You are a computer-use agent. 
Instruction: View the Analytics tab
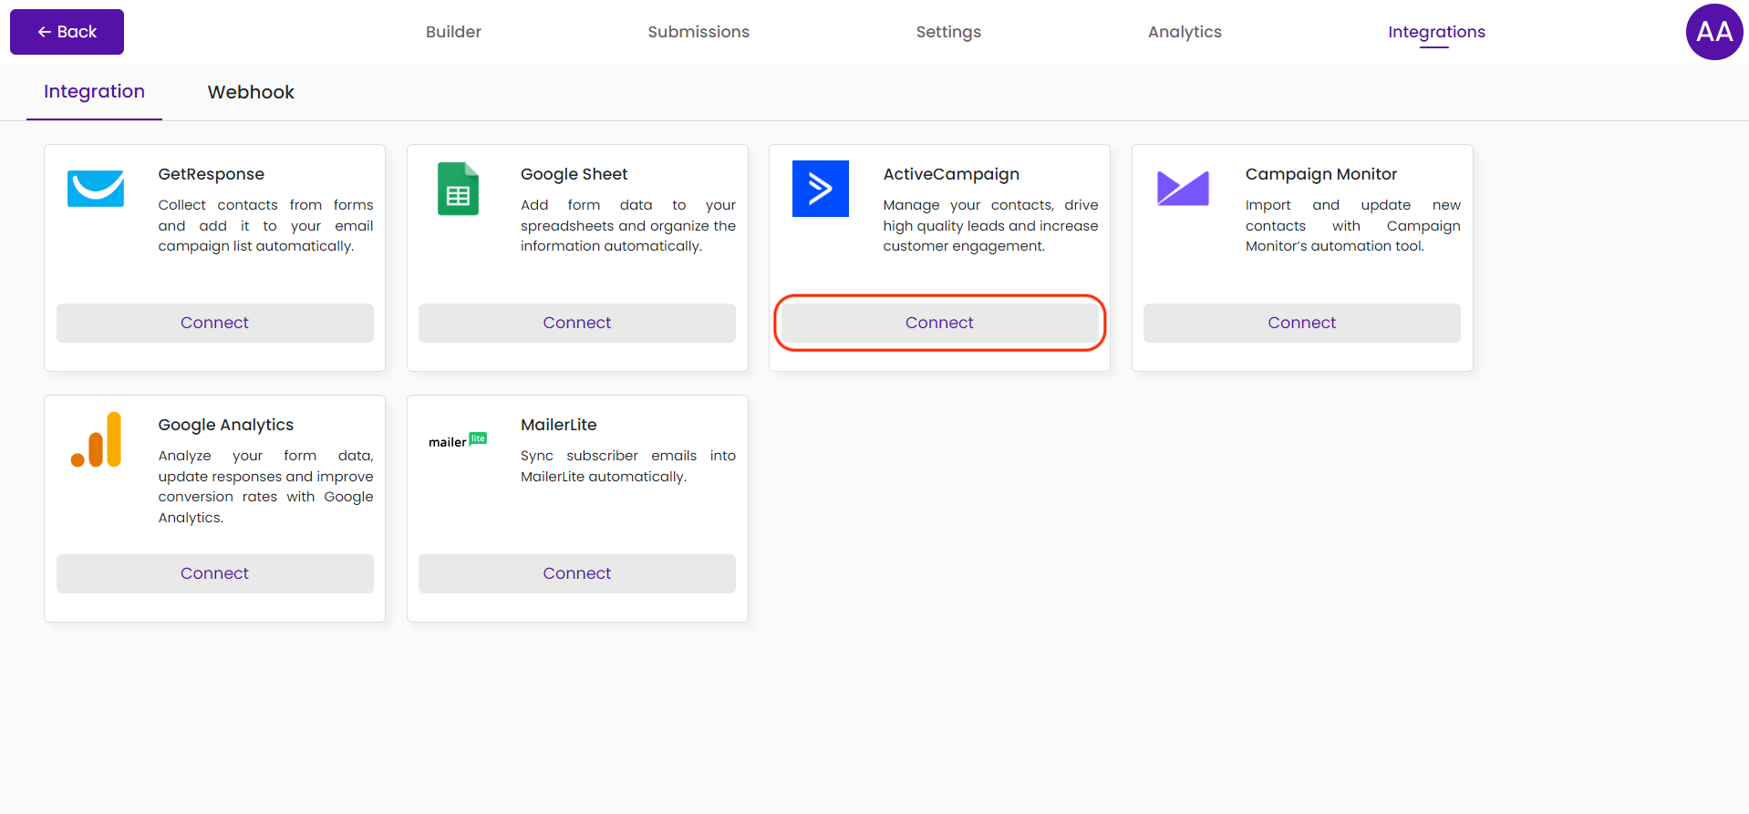click(x=1185, y=32)
